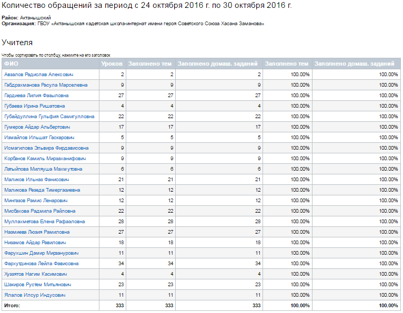Image resolution: width=403 pixels, height=313 pixels.
Task: Go to Губайдуллина Гульфия Самигулловна
Action: [x=49, y=117]
